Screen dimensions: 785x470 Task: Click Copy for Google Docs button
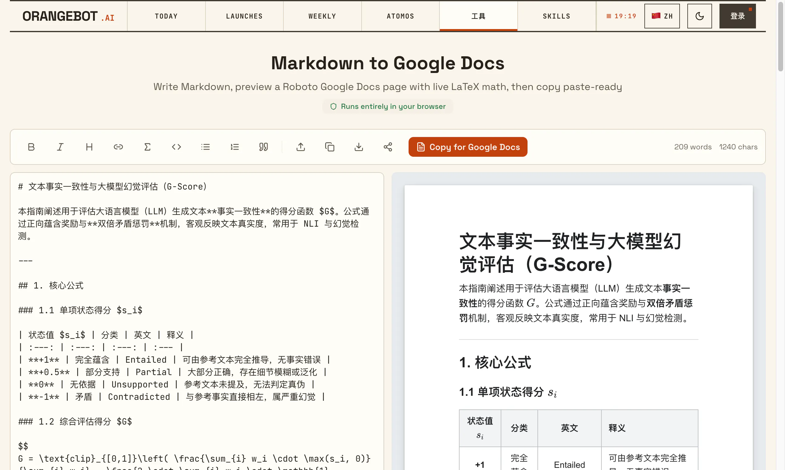pyautogui.click(x=468, y=147)
